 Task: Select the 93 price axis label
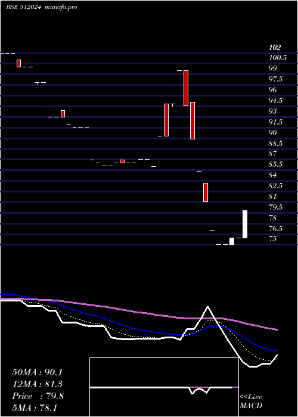[x=273, y=111]
